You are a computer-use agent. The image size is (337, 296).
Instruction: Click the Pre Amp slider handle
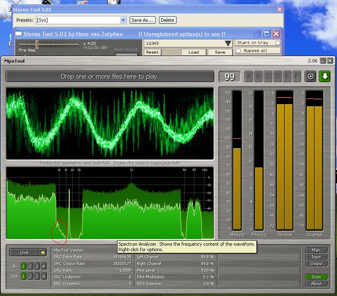pyautogui.click(x=37, y=44)
